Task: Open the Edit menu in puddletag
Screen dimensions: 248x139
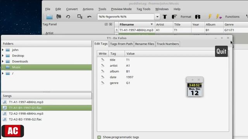Action: click(x=58, y=9)
